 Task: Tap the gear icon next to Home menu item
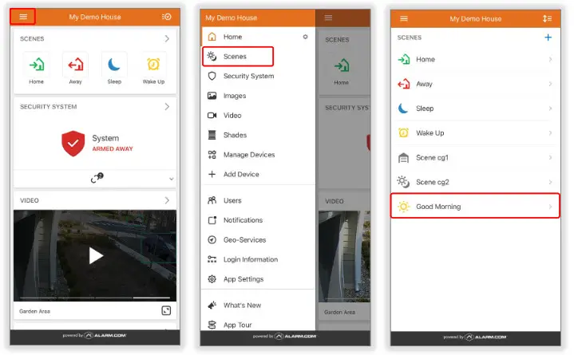(305, 37)
